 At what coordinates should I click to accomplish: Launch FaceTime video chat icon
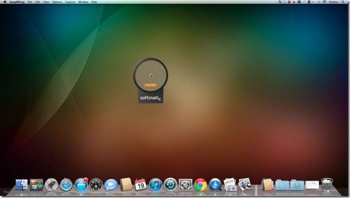(x=111, y=185)
